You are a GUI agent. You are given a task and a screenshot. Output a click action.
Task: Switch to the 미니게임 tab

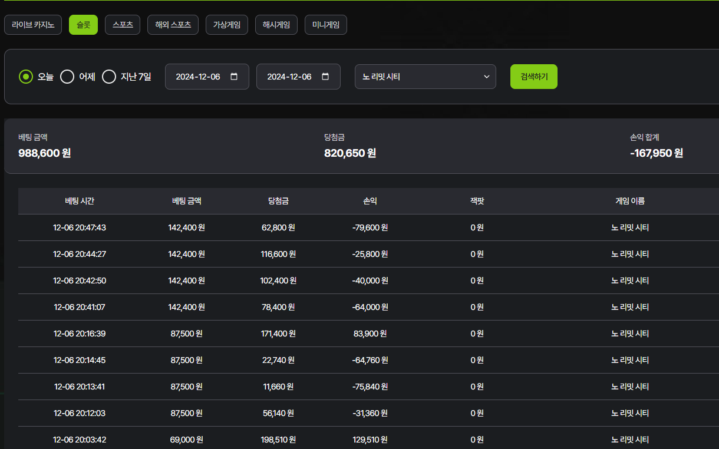click(326, 25)
